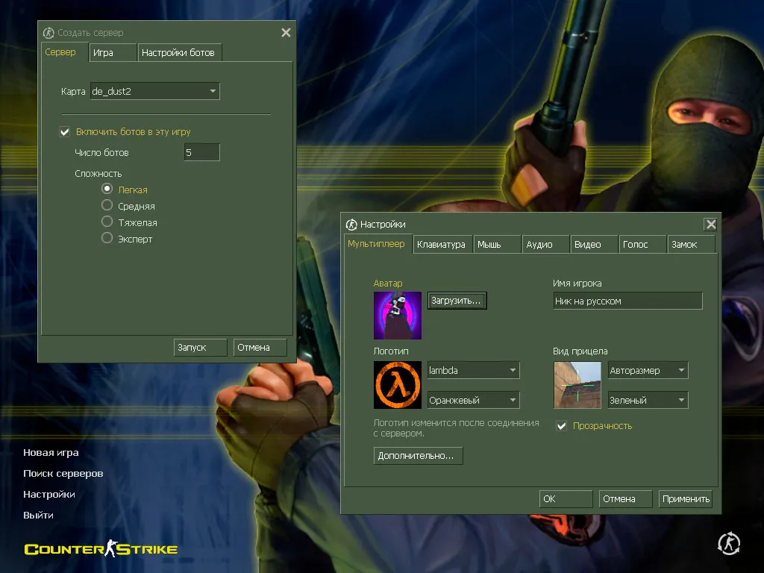The height and width of the screenshot is (573, 764).
Task: Switch to the Игра tab
Action: (x=113, y=53)
